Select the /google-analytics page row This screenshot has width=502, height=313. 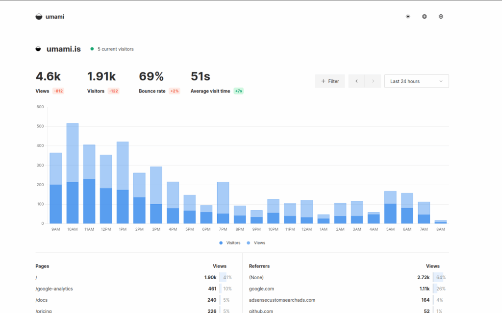tap(133, 289)
